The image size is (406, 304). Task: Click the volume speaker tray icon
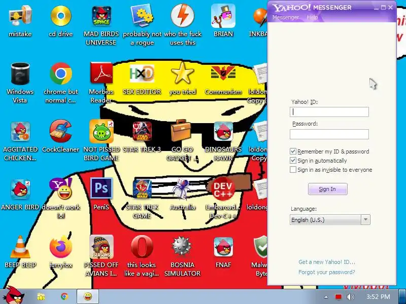pos(350,296)
